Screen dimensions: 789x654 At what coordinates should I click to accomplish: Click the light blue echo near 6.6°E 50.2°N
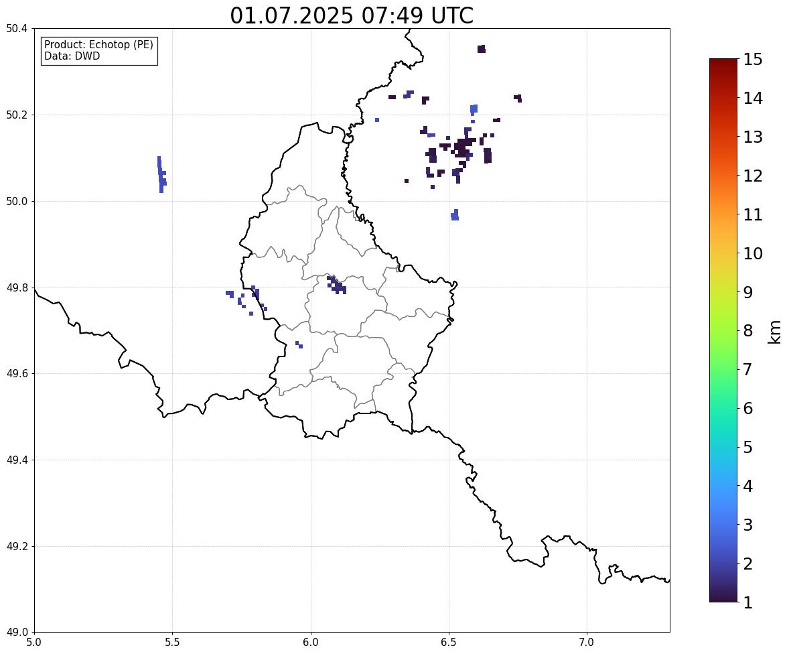(x=474, y=110)
